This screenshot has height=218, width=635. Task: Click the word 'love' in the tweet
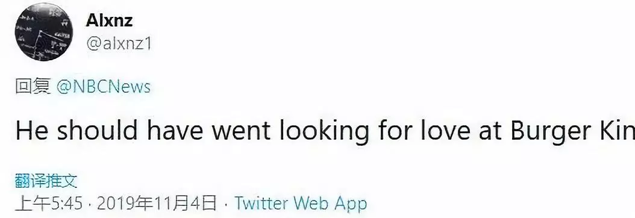[x=446, y=130]
